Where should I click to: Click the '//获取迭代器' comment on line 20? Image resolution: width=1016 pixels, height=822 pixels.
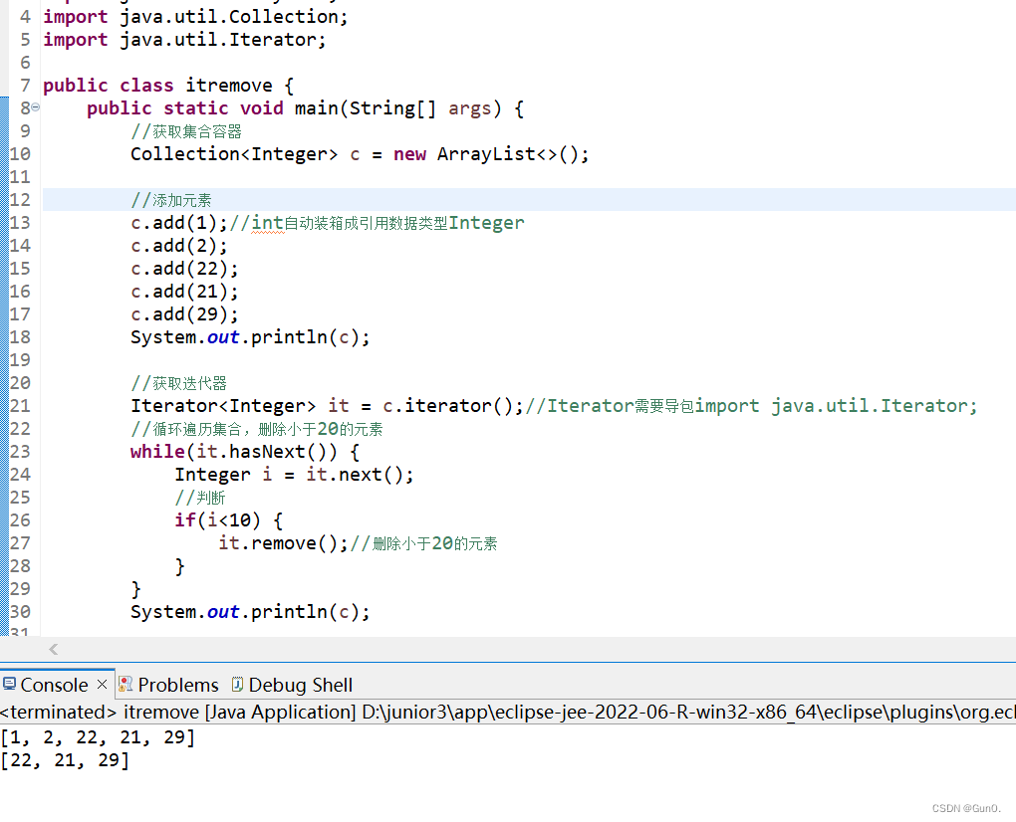pyautogui.click(x=179, y=383)
